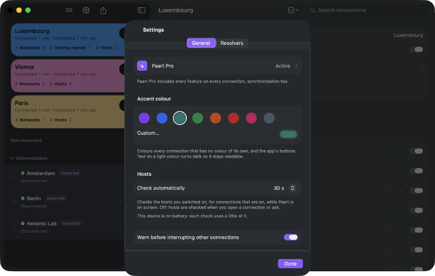Click the share icon in the toolbar
The width and height of the screenshot is (435, 276).
pyautogui.click(x=103, y=10)
